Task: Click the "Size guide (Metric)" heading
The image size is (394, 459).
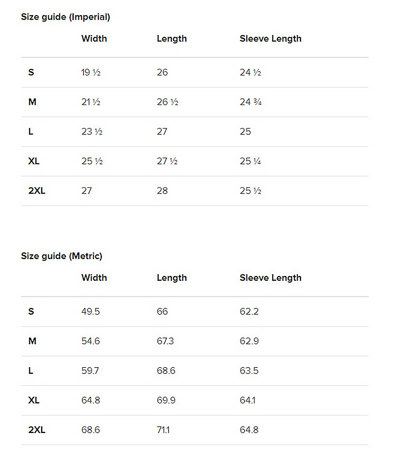Action: click(x=61, y=256)
